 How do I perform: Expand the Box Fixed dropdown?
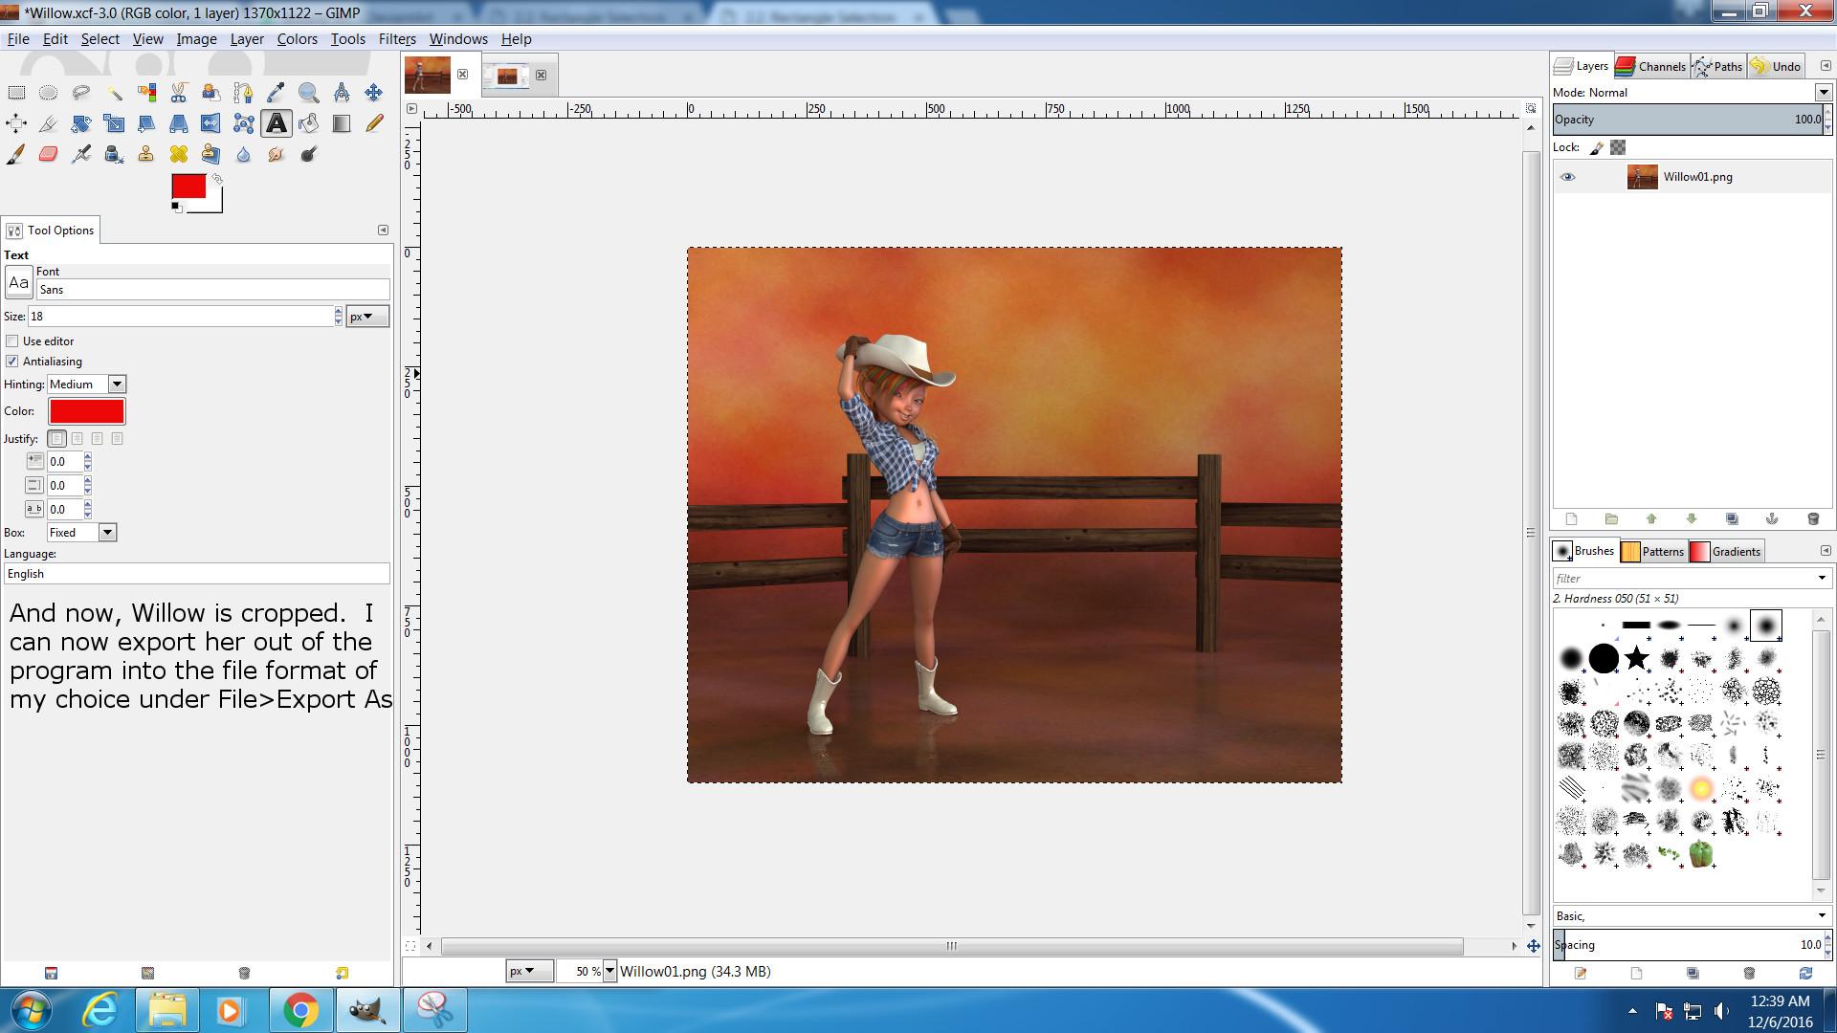click(107, 533)
